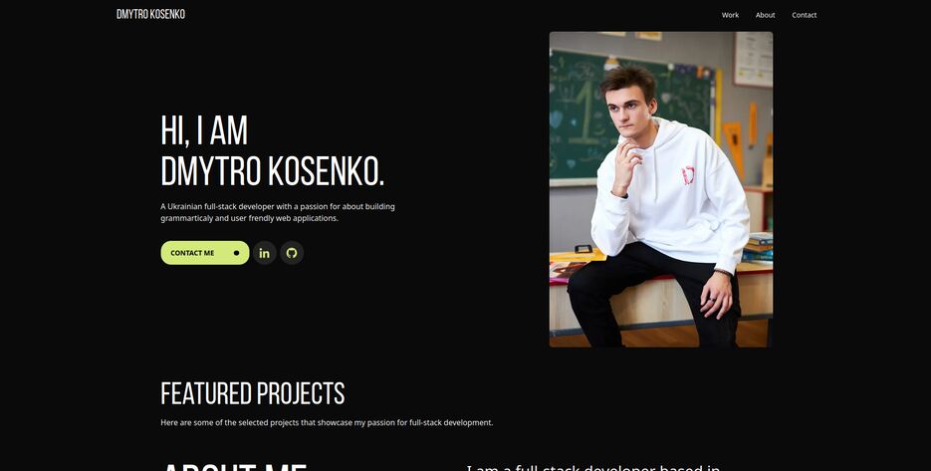This screenshot has height=471, width=931.
Task: Click the 'HI, I AM' heading
Action: click(204, 130)
